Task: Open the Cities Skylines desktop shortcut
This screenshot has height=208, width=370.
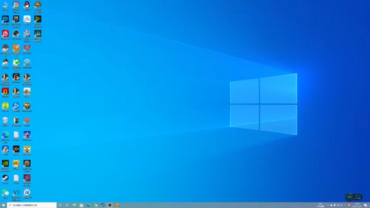Action: (27, 33)
